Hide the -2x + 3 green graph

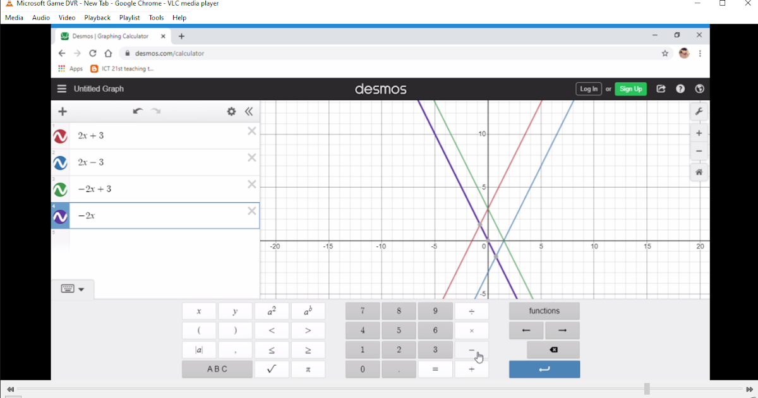click(x=59, y=189)
